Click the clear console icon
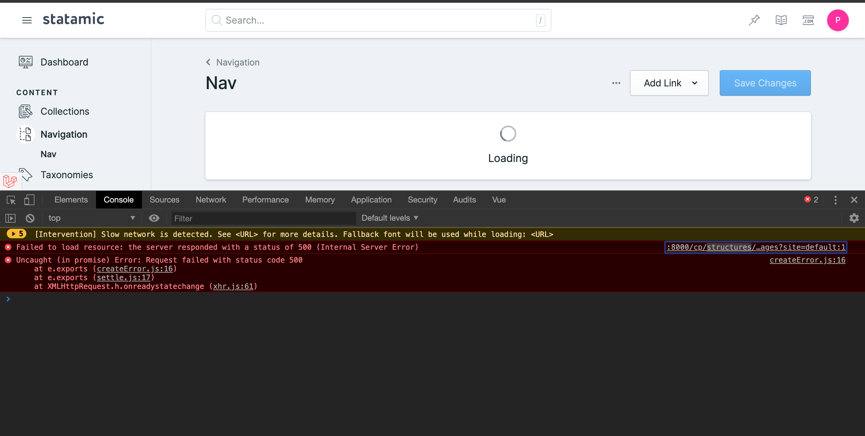 coord(30,218)
